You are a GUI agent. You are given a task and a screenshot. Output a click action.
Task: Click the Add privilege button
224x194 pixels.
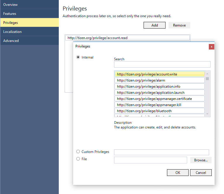click(154, 25)
